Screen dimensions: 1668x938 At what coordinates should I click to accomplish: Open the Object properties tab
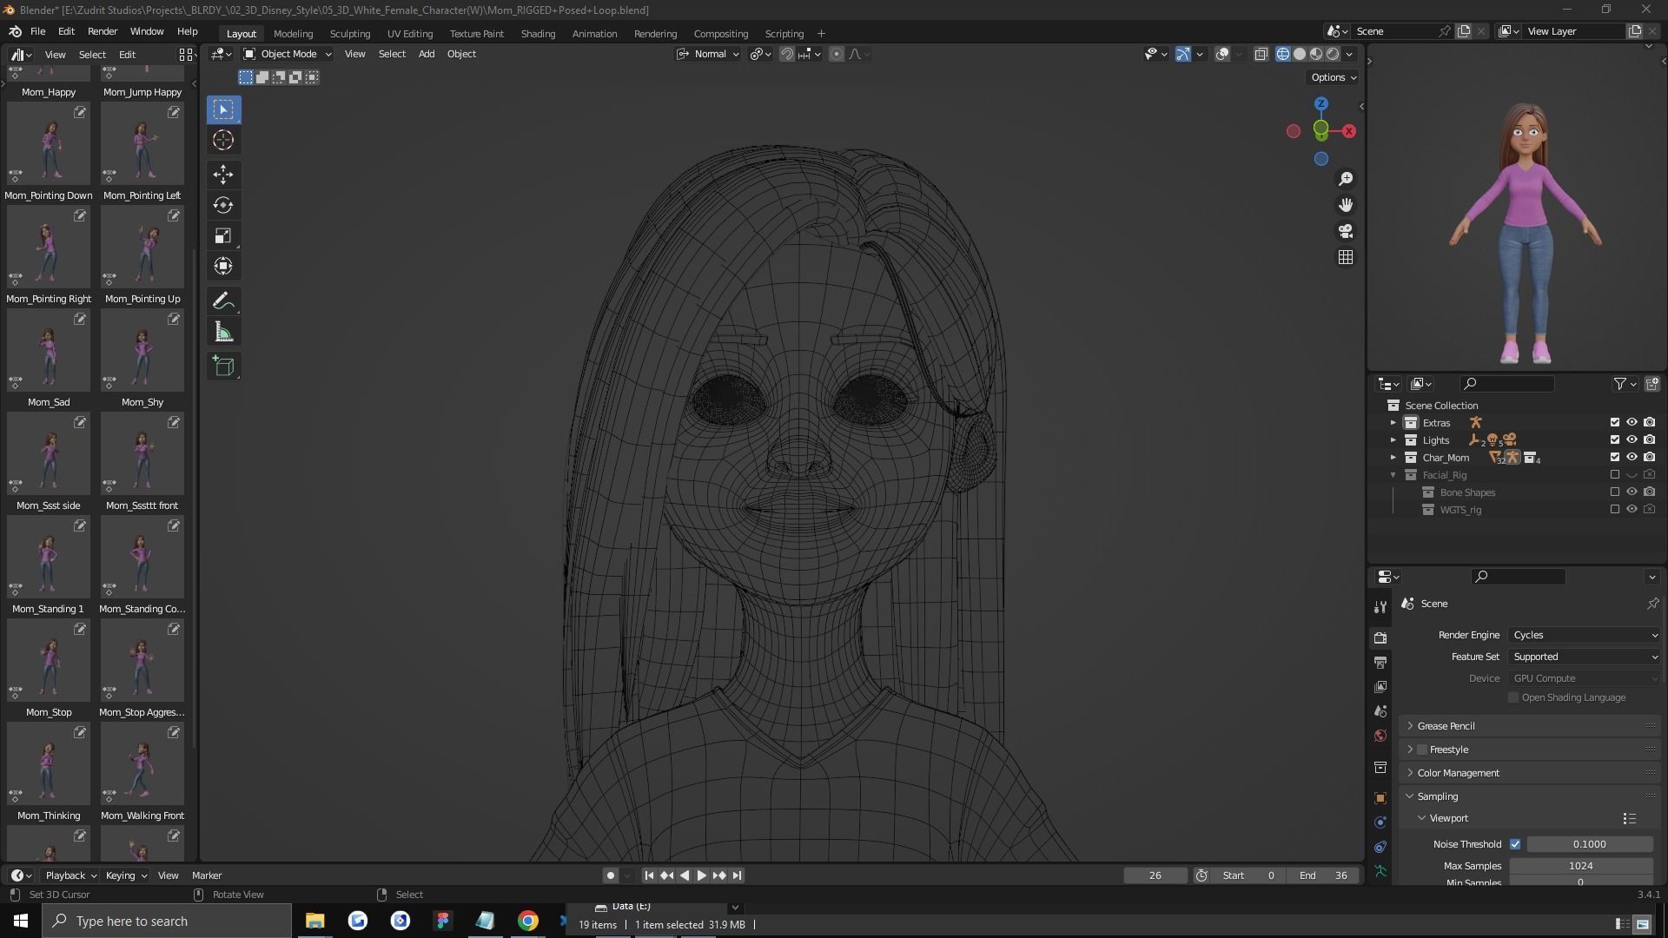[1380, 797]
